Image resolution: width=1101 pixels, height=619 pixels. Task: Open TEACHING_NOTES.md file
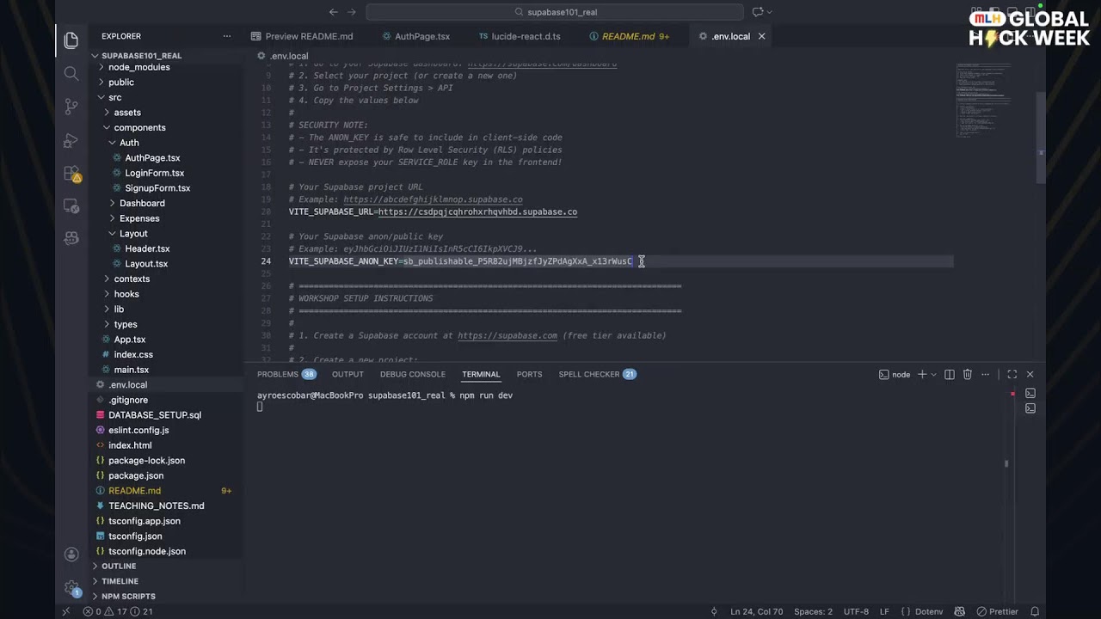pos(157,506)
